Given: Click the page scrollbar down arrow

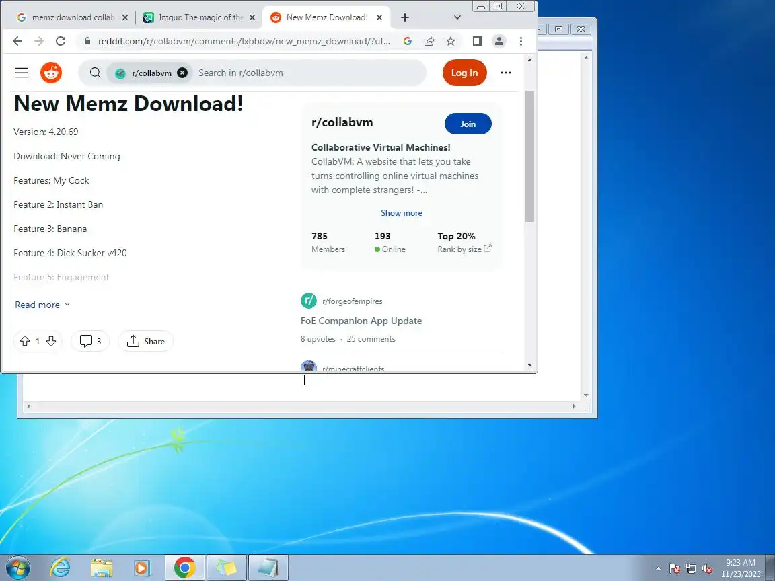Looking at the screenshot, I should click(x=530, y=365).
